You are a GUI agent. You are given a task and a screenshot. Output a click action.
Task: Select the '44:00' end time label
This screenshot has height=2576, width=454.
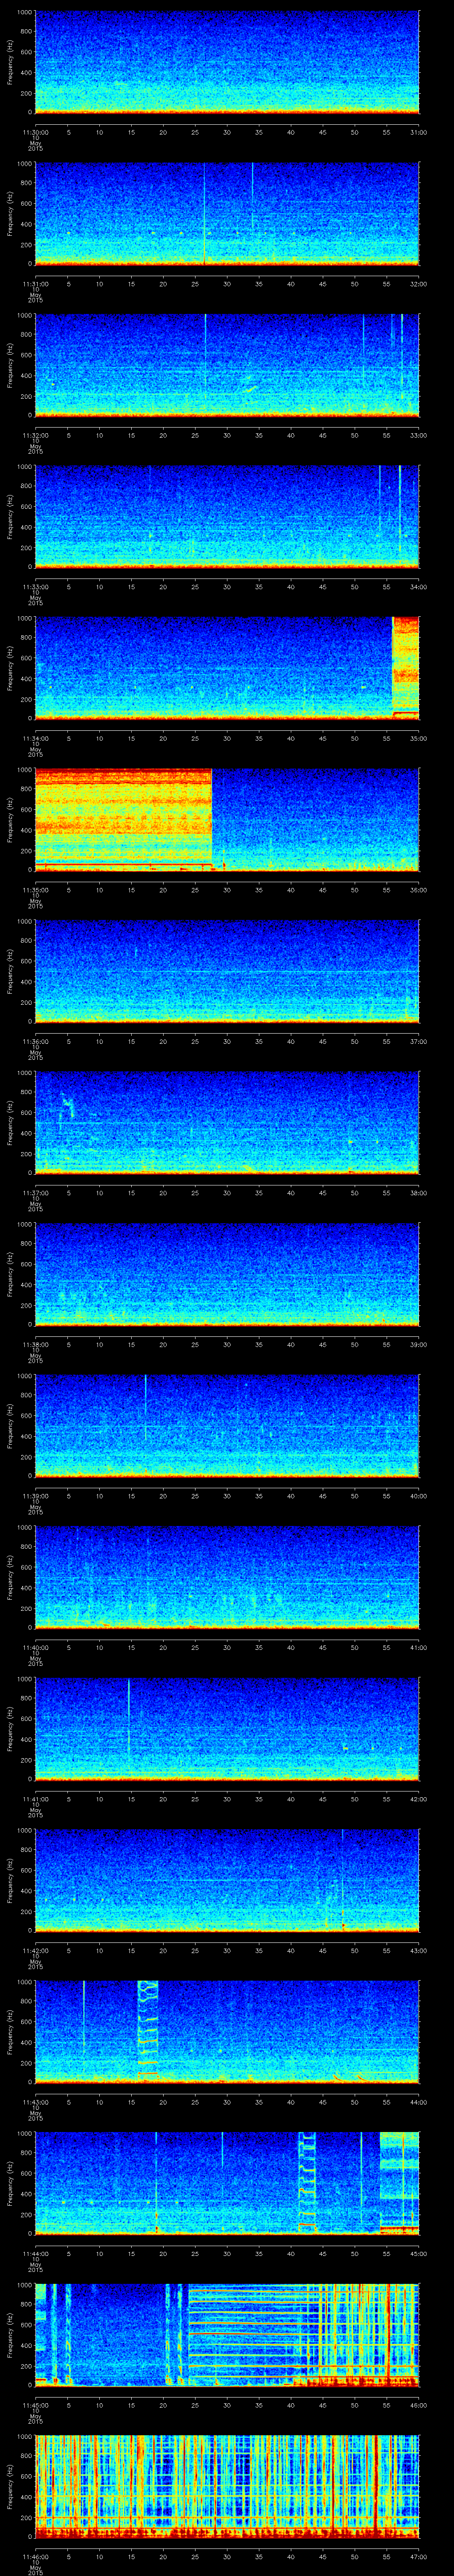(x=419, y=2101)
